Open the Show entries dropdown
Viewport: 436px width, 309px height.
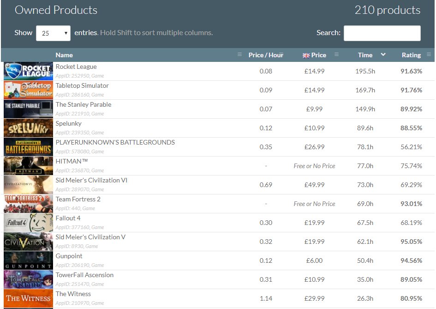click(x=53, y=33)
